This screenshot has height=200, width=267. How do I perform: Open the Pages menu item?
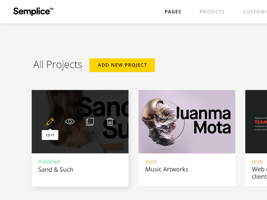173,12
